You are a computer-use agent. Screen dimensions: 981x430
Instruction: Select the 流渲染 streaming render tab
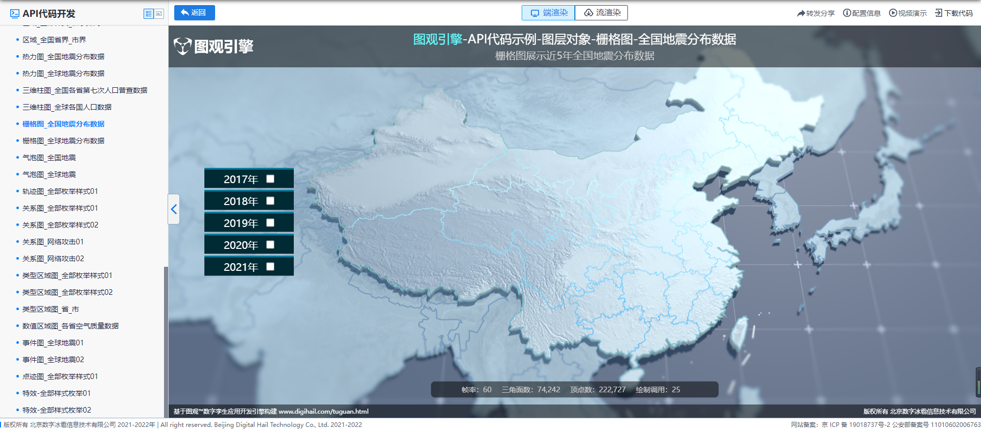coord(601,13)
